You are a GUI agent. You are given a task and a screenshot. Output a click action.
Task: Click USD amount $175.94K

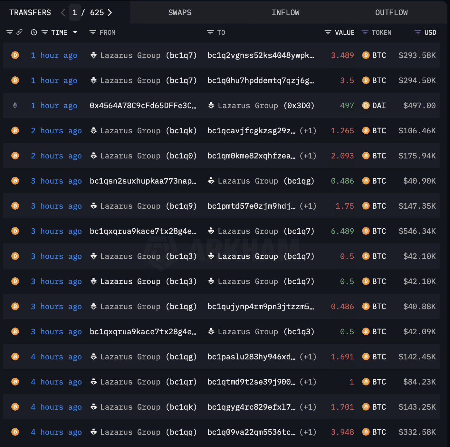click(417, 156)
